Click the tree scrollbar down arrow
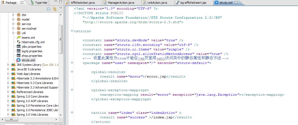 (x=61, y=115)
